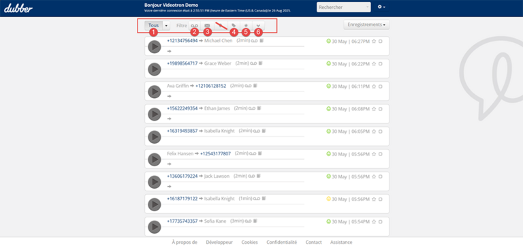Click green sentiment icon for 06:27PM call
This screenshot has width=523, height=248.
click(x=328, y=41)
